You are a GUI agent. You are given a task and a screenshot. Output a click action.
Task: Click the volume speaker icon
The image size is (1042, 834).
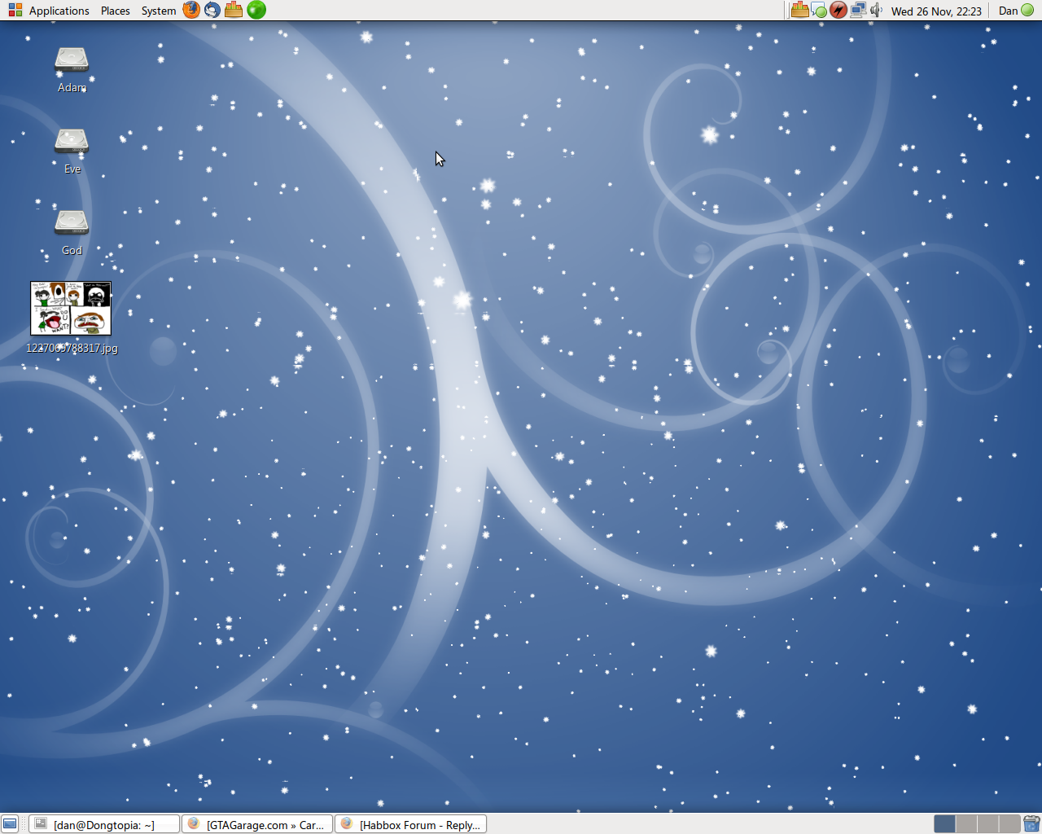(x=876, y=11)
